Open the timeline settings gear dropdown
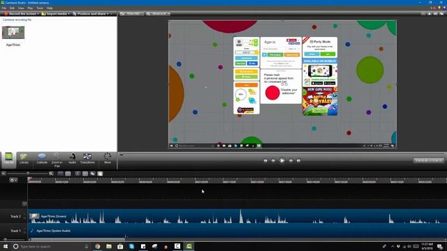This screenshot has width=447, height=251. [13, 180]
